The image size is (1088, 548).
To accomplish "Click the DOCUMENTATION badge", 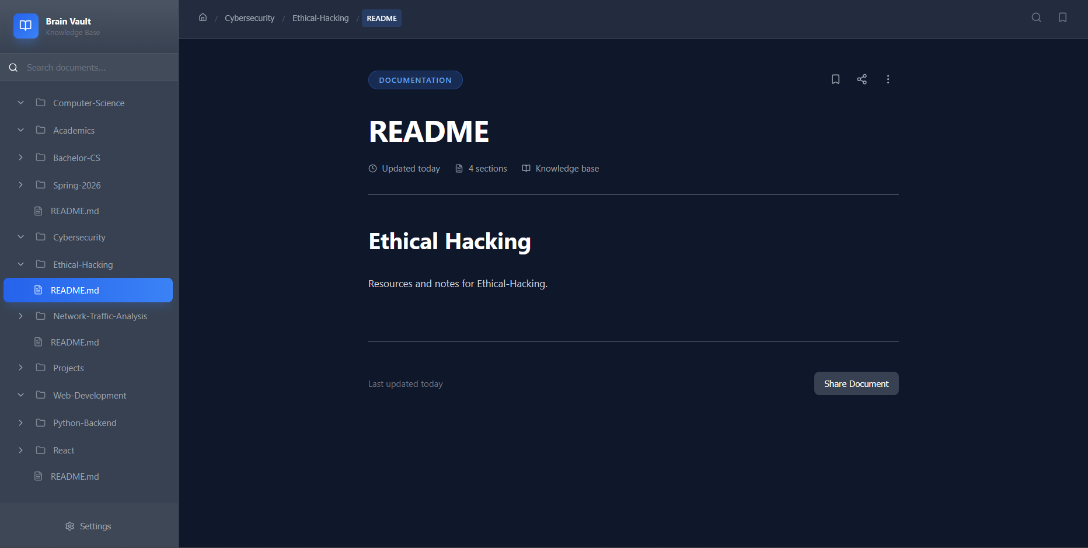I will (x=415, y=80).
